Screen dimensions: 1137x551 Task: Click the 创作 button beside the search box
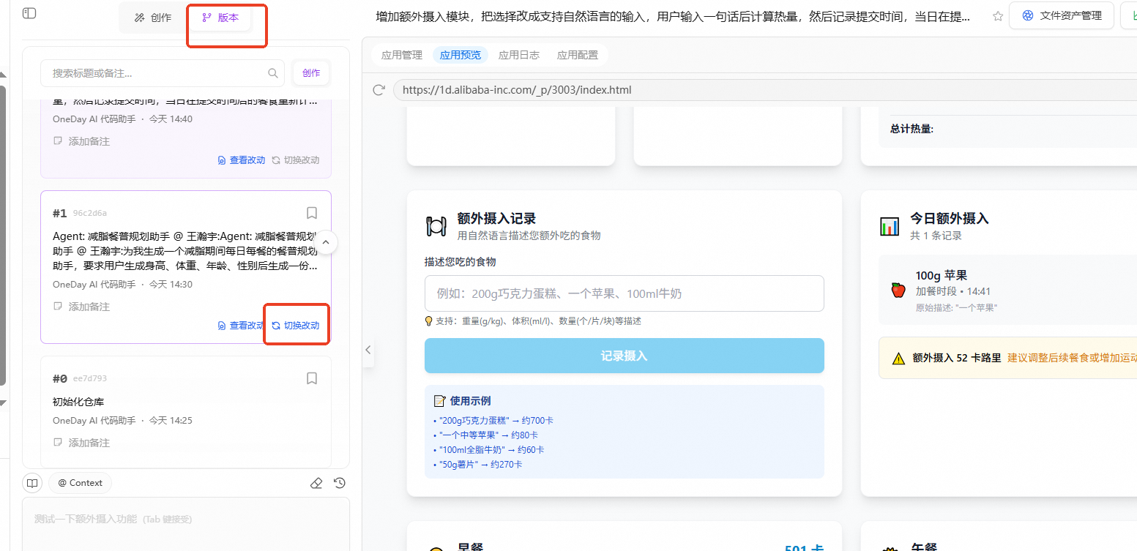pos(311,73)
